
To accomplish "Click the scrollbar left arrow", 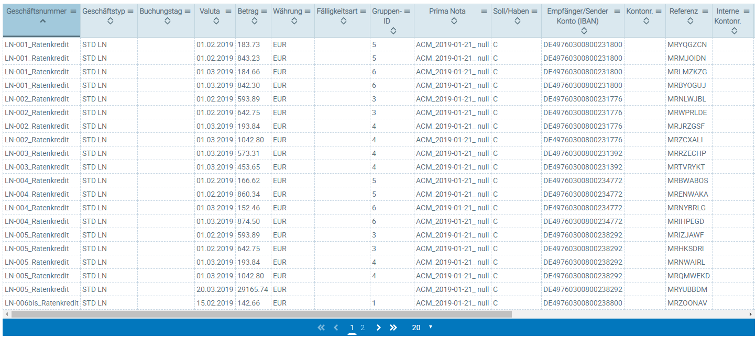I will point(6,314).
